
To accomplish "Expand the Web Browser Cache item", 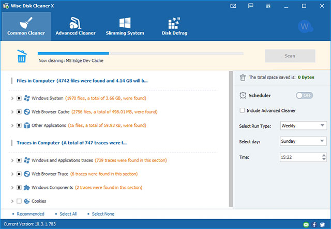I will click(x=12, y=111).
